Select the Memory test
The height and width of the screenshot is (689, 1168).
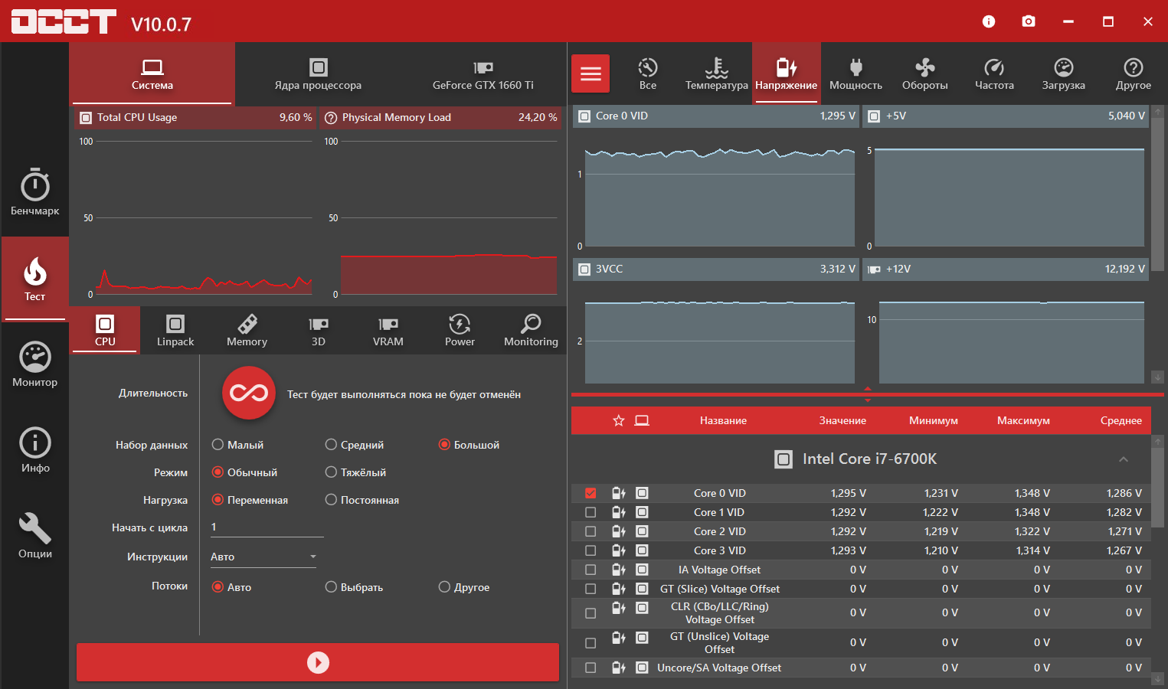coord(247,330)
